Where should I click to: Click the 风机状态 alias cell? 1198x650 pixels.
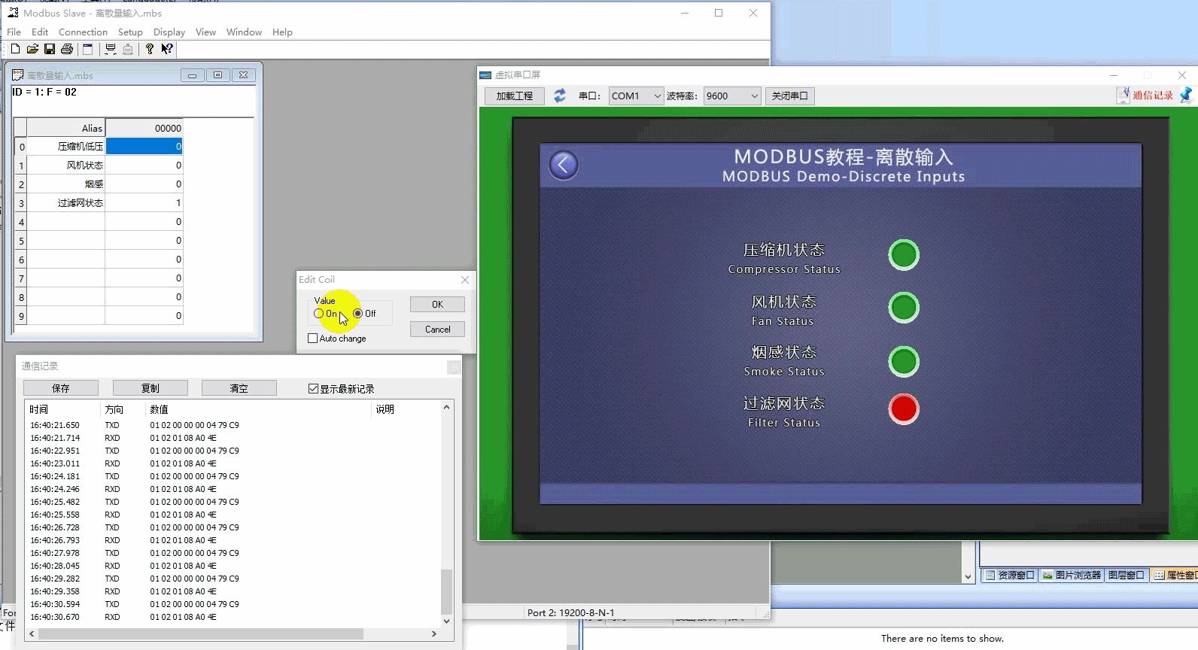click(x=66, y=166)
